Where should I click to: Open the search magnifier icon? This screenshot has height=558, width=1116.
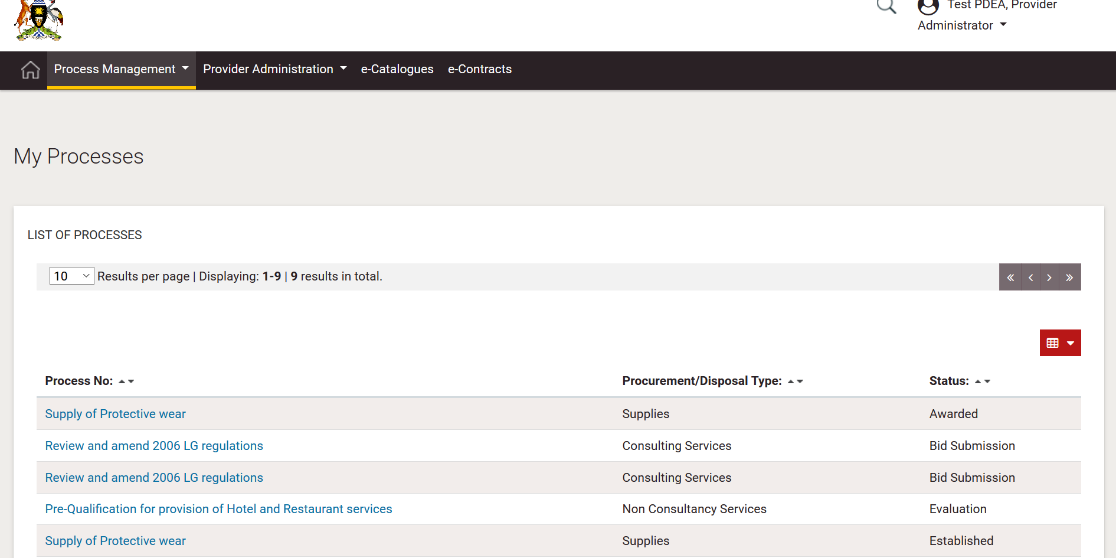pyautogui.click(x=886, y=6)
